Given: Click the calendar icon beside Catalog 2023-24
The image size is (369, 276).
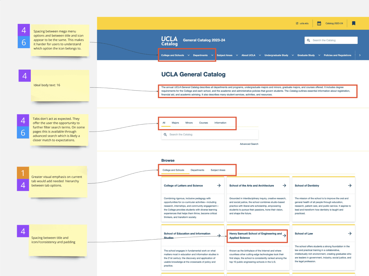Looking at the screenshot, I should pyautogui.click(x=319, y=23).
